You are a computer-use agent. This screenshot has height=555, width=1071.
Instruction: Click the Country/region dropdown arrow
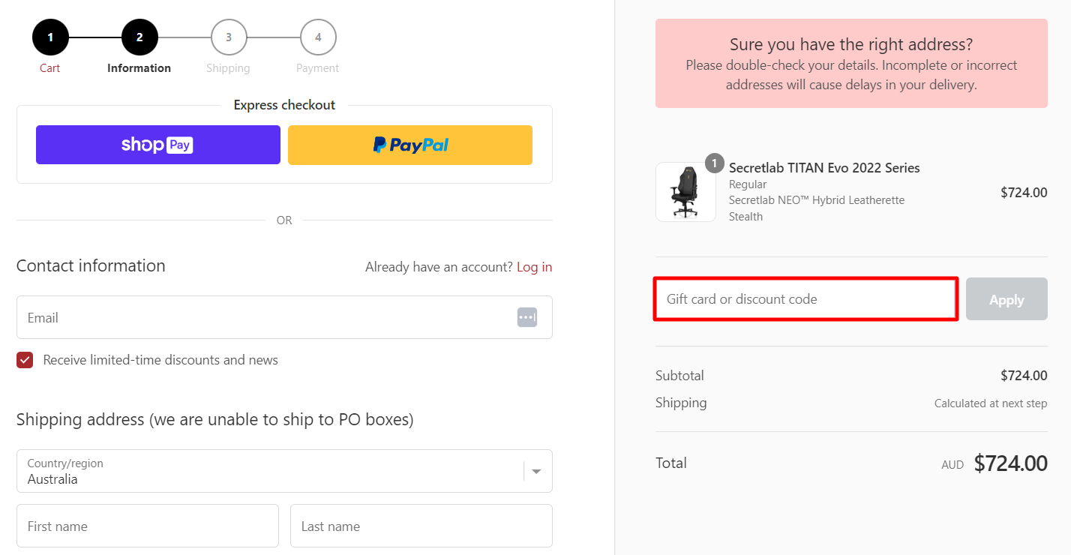click(536, 471)
